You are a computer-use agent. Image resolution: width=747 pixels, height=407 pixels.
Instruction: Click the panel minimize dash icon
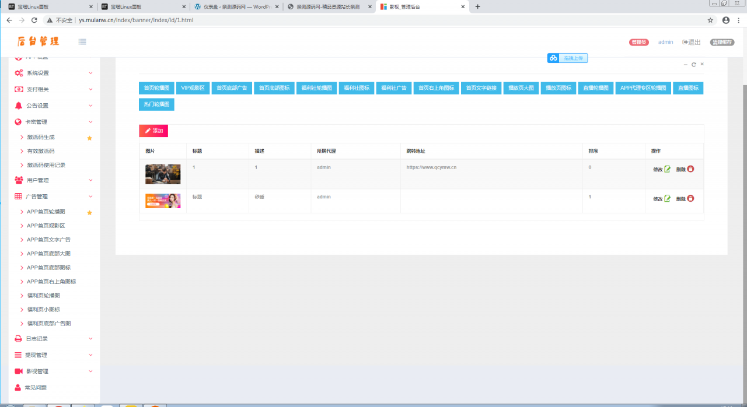(686, 65)
